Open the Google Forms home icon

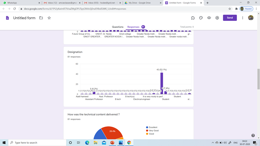(8, 18)
